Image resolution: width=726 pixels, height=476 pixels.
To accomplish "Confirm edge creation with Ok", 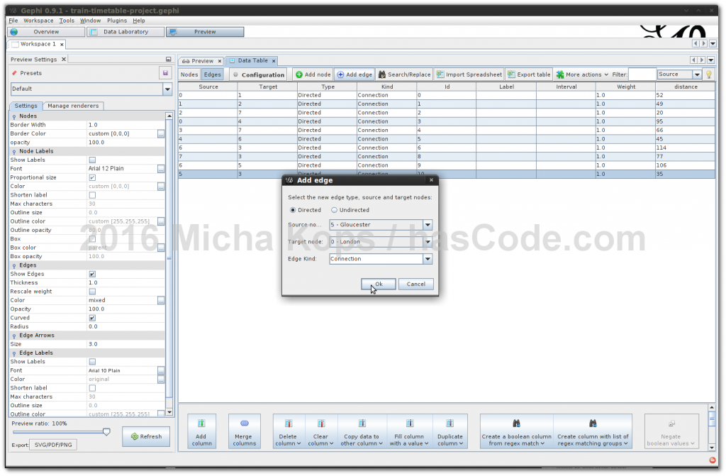I will tap(377, 284).
